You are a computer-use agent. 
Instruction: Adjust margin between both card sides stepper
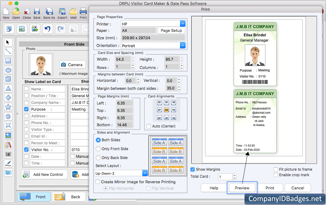click(x=179, y=88)
